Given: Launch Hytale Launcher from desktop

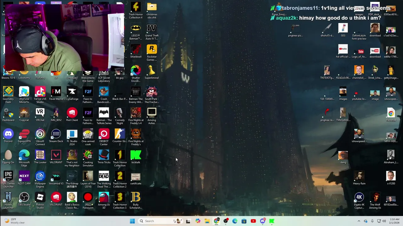Looking at the screenshot, I should (x=8, y=201).
